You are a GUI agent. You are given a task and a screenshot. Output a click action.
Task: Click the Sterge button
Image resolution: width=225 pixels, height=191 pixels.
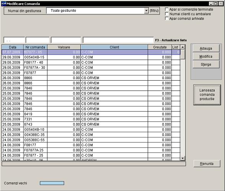pyautogui.click(x=206, y=65)
